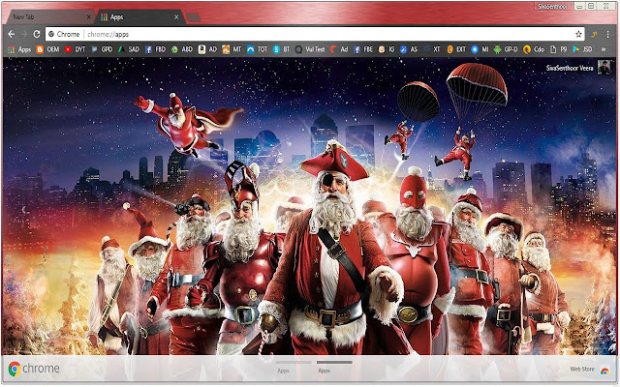Open the BT bookmark
This screenshot has width=620, height=387.
coord(282,49)
